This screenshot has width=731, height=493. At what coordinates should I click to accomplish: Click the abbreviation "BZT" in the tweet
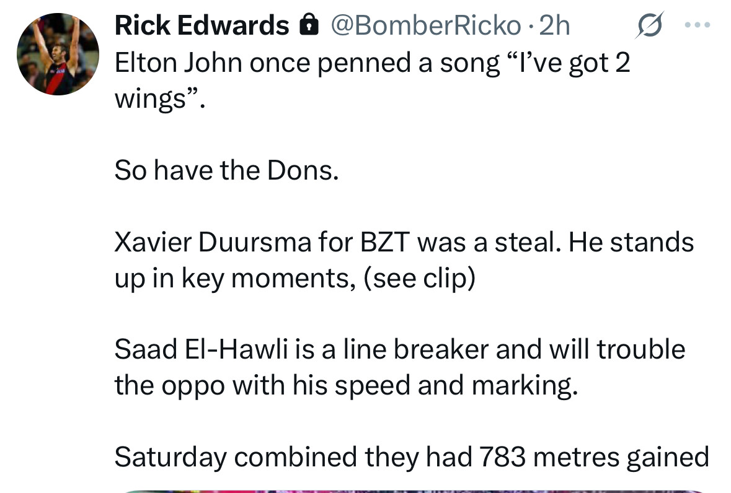[384, 243]
